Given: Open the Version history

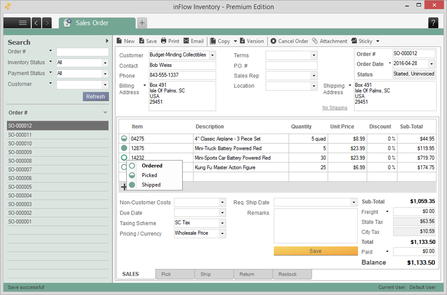Looking at the screenshot, I should tap(252, 41).
